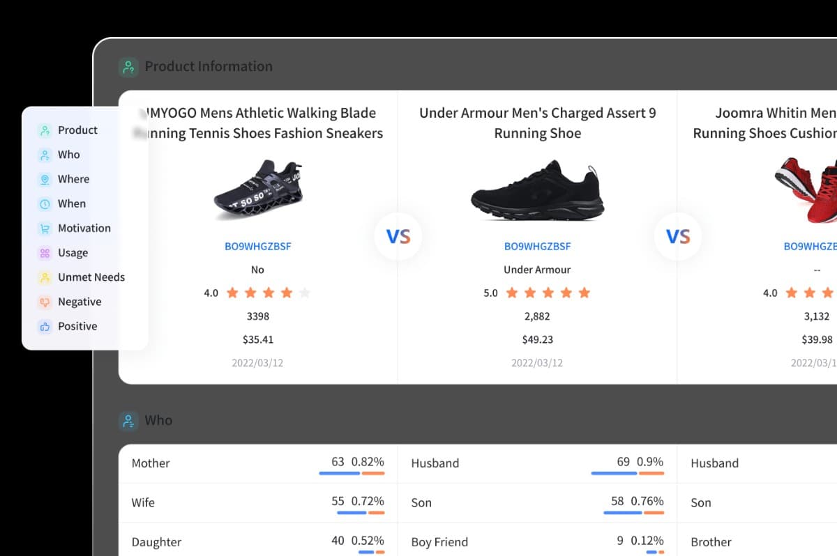
Task: Click the Under Armour brand name text
Action: pyautogui.click(x=537, y=270)
